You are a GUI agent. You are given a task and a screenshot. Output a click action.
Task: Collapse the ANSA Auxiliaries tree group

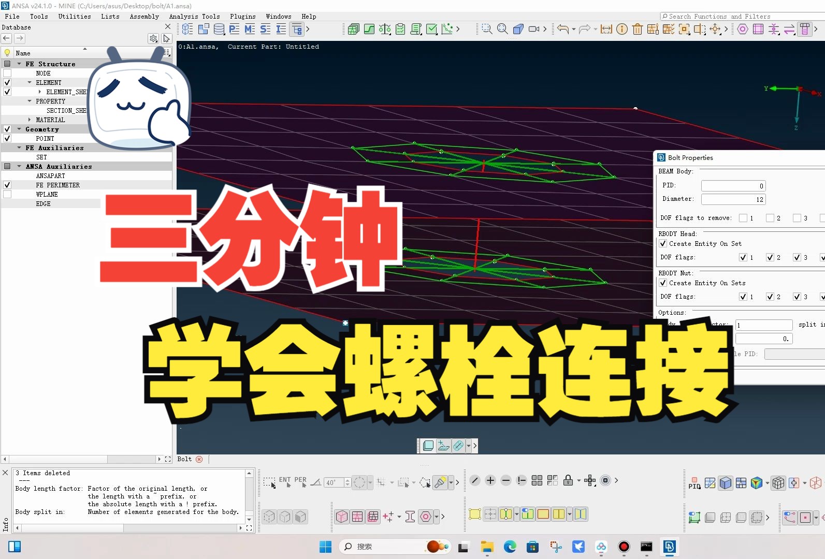pyautogui.click(x=19, y=166)
